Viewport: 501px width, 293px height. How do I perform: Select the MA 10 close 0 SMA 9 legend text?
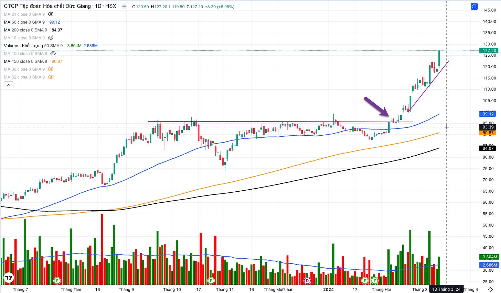click(24, 38)
